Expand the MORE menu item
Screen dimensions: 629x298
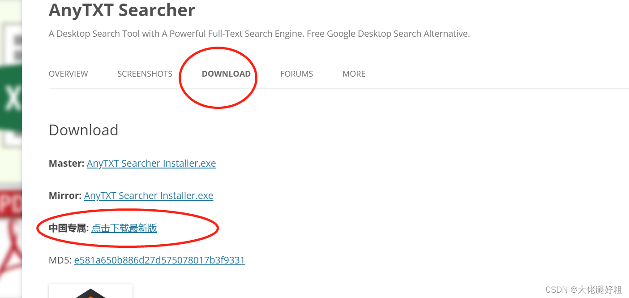(354, 74)
